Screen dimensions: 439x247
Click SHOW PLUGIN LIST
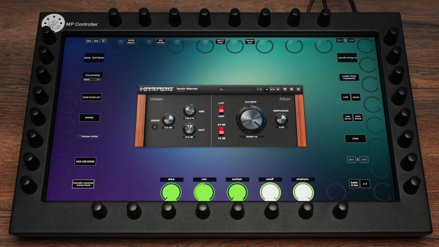[91, 97]
